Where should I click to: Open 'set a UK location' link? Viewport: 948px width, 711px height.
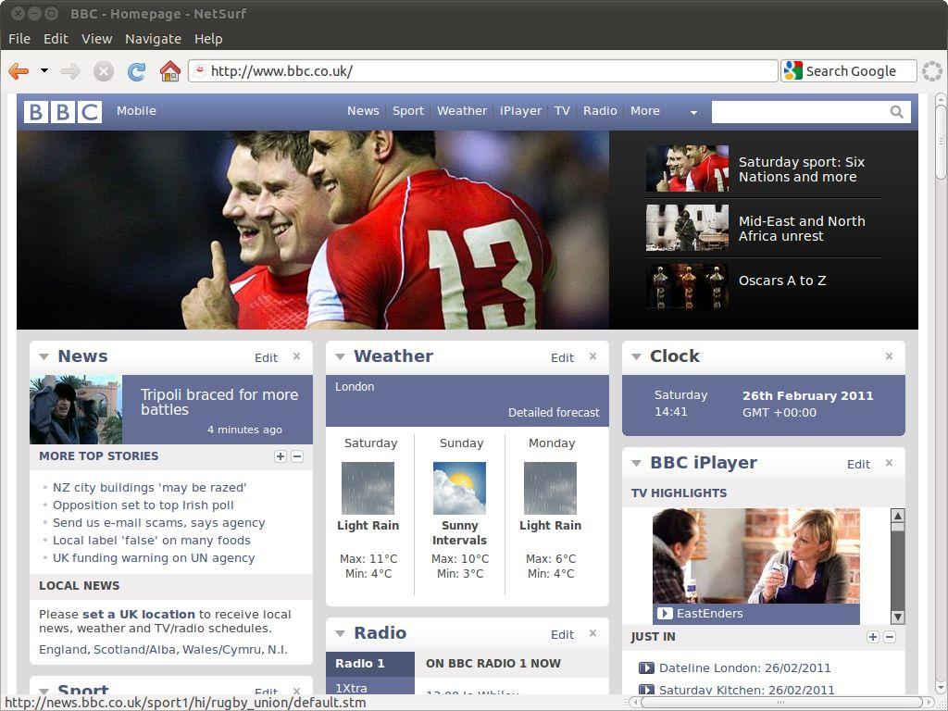coord(139,615)
